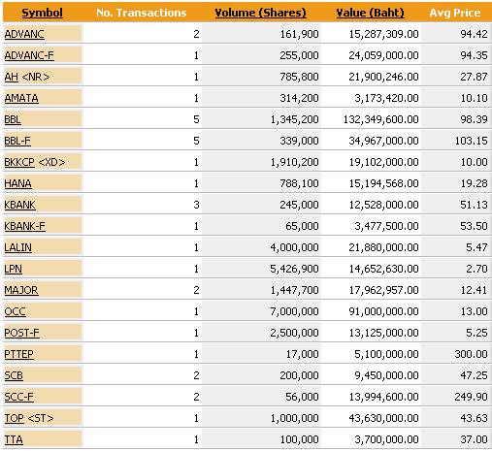Open BKKCP symbol link
This screenshot has height=451, width=492.
[19, 162]
